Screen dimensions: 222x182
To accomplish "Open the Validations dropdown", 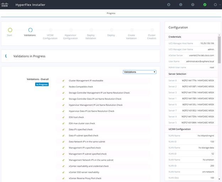I will point(140,72).
